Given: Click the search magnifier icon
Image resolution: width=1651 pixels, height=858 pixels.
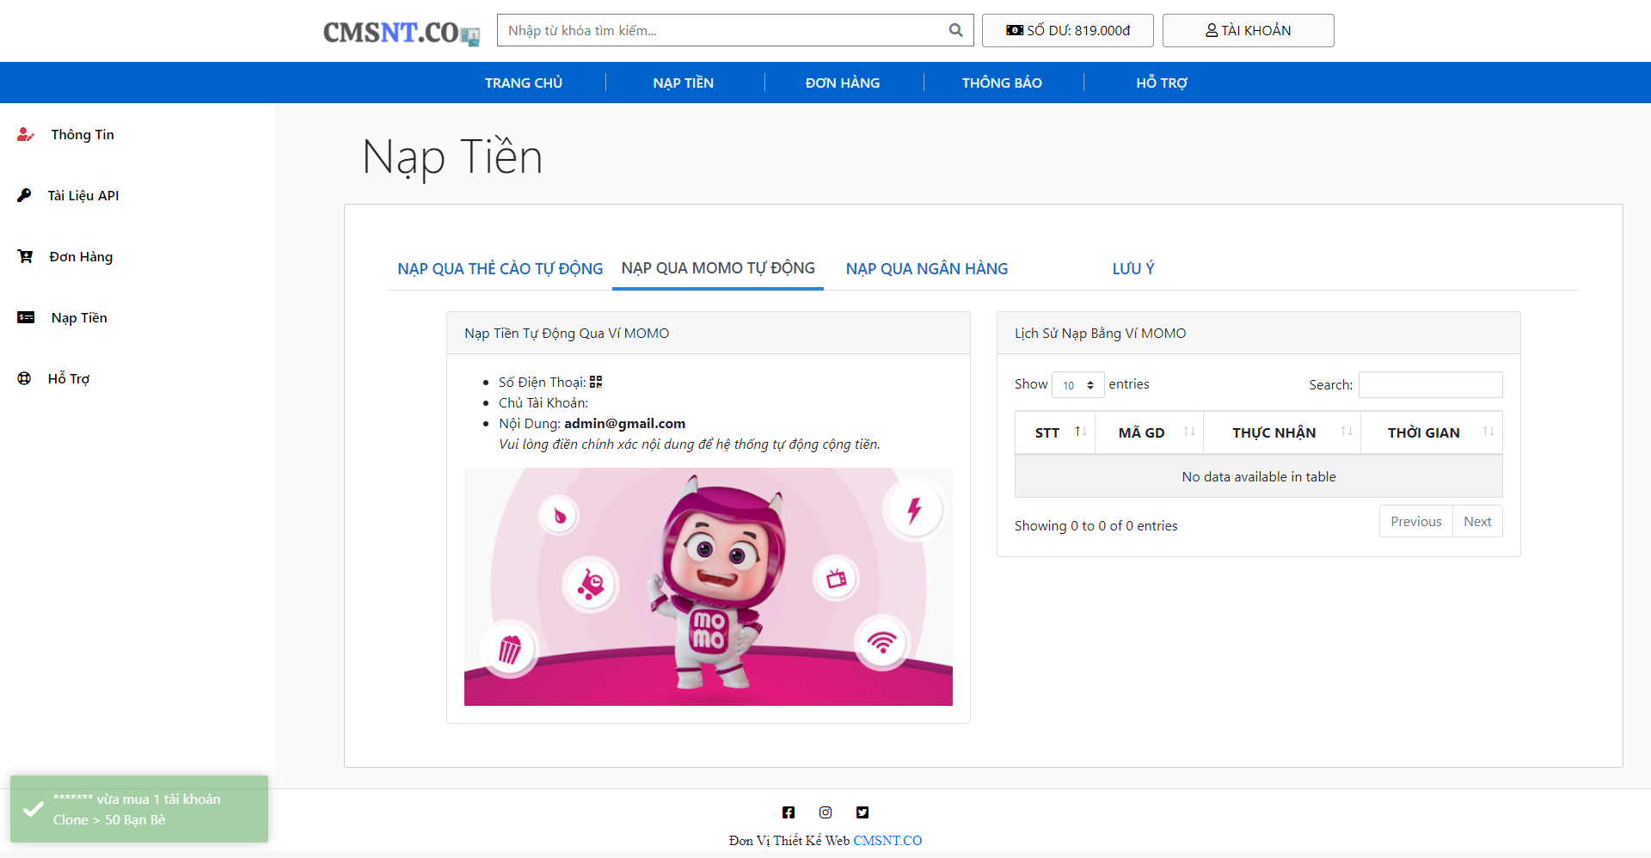Looking at the screenshot, I should tap(955, 30).
